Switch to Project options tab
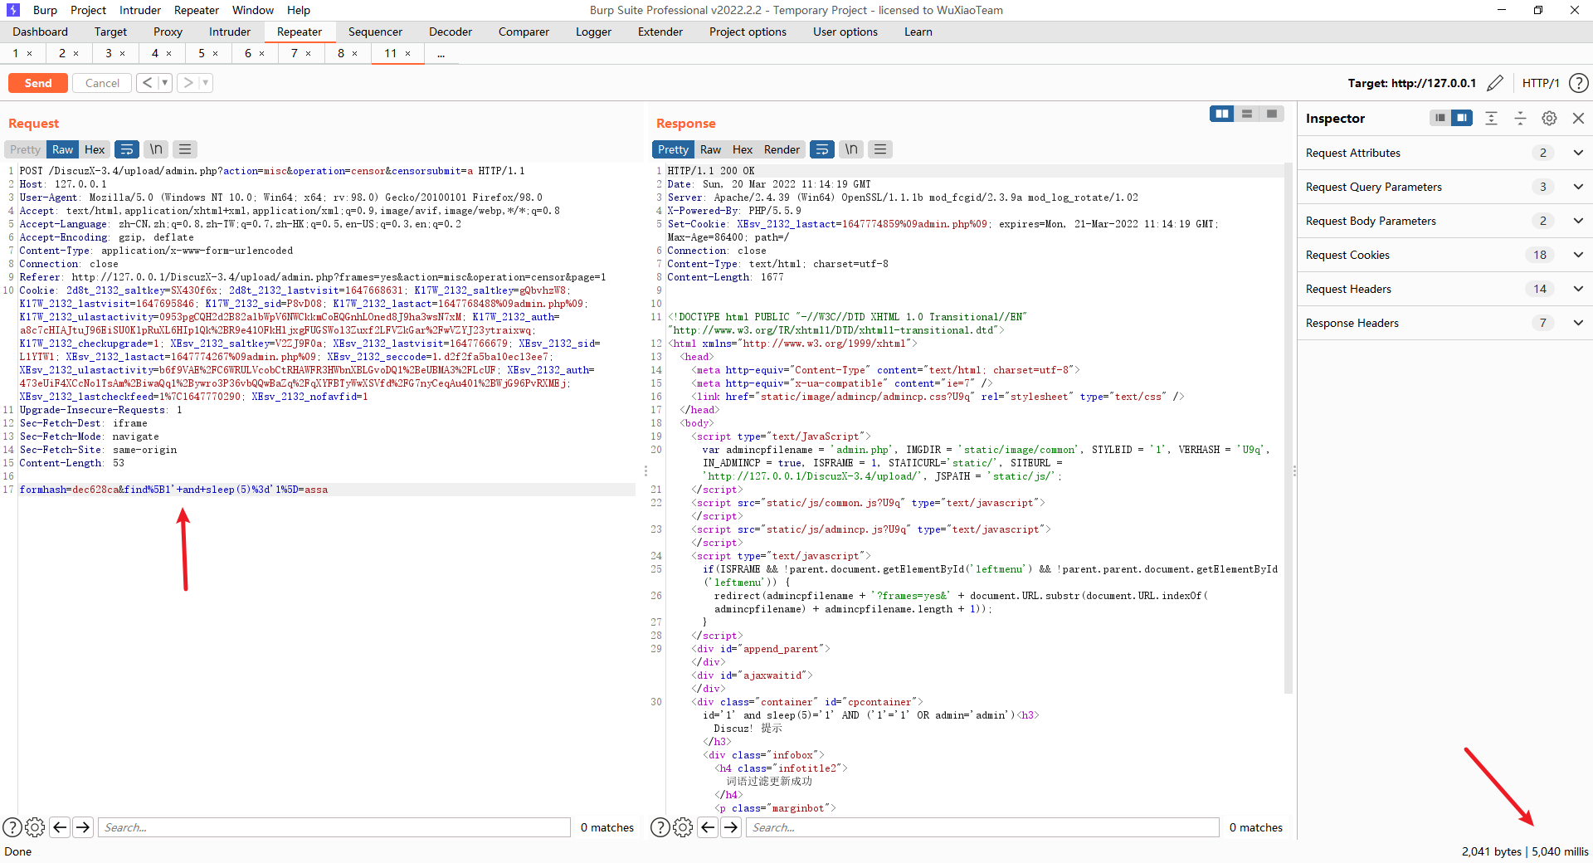The width and height of the screenshot is (1593, 863). tap(748, 32)
